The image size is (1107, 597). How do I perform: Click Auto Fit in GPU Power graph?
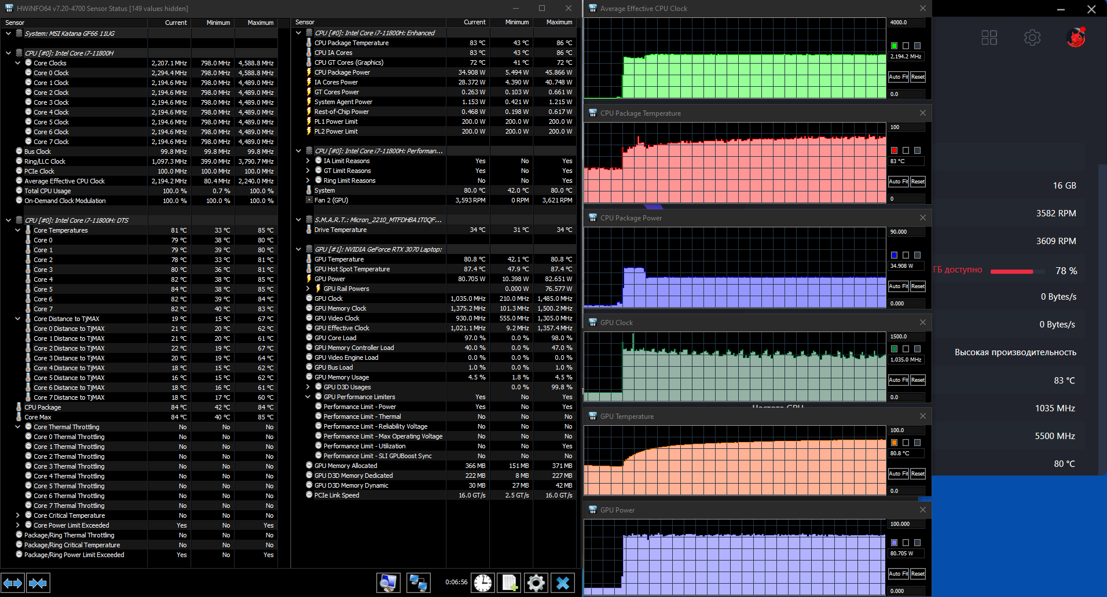point(899,574)
